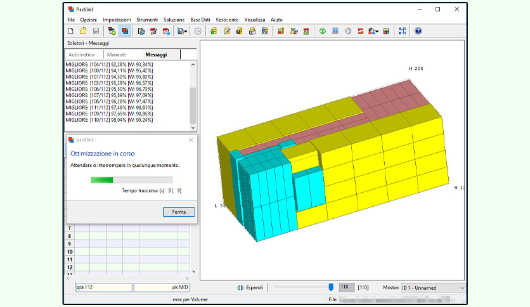Click the flowchart diagram toolbar icon
530x307 pixels.
(294, 31)
